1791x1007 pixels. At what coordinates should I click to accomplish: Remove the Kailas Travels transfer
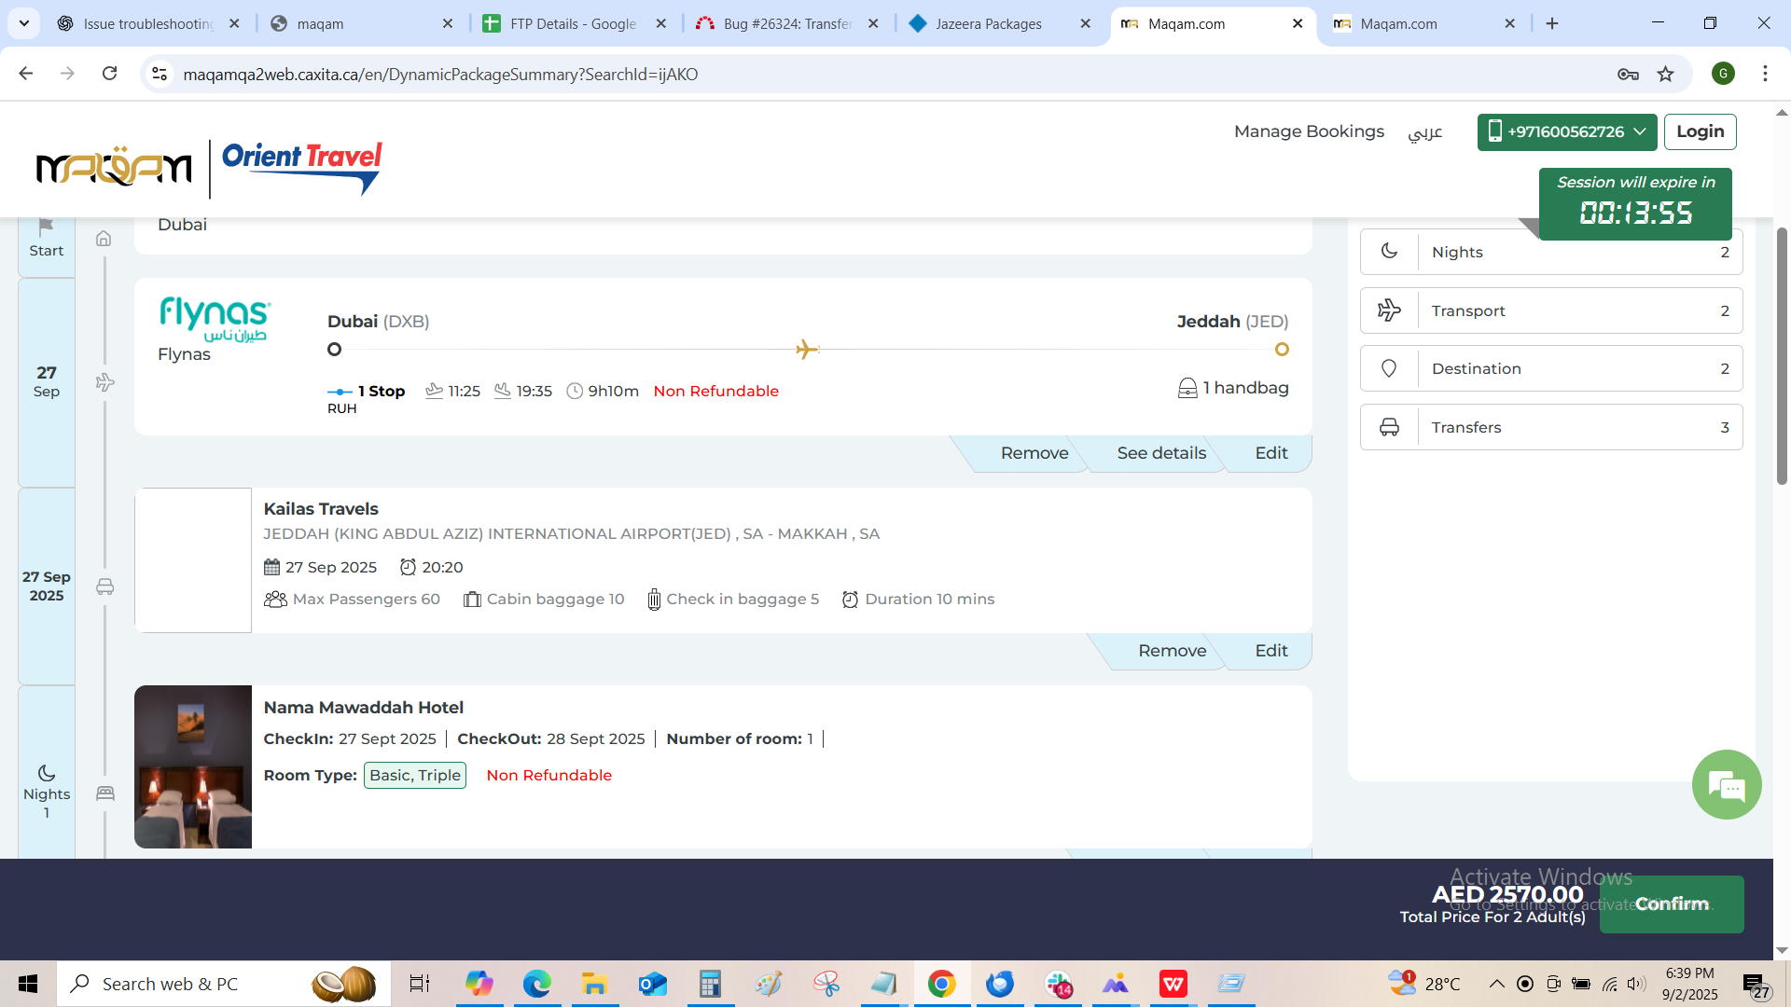1172,651
